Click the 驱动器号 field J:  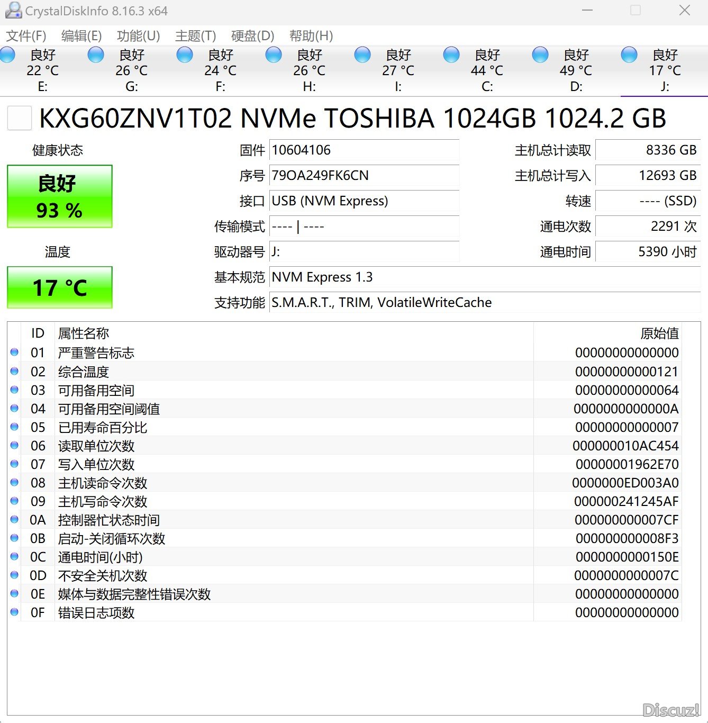[364, 252]
